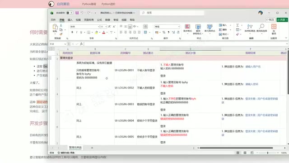289x163 pixels.
Task: Open Python基础 link in browser header
Action: pos(89,4)
